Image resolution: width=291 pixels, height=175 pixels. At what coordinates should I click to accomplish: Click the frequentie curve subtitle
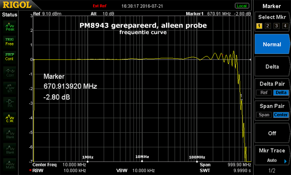click(x=143, y=32)
